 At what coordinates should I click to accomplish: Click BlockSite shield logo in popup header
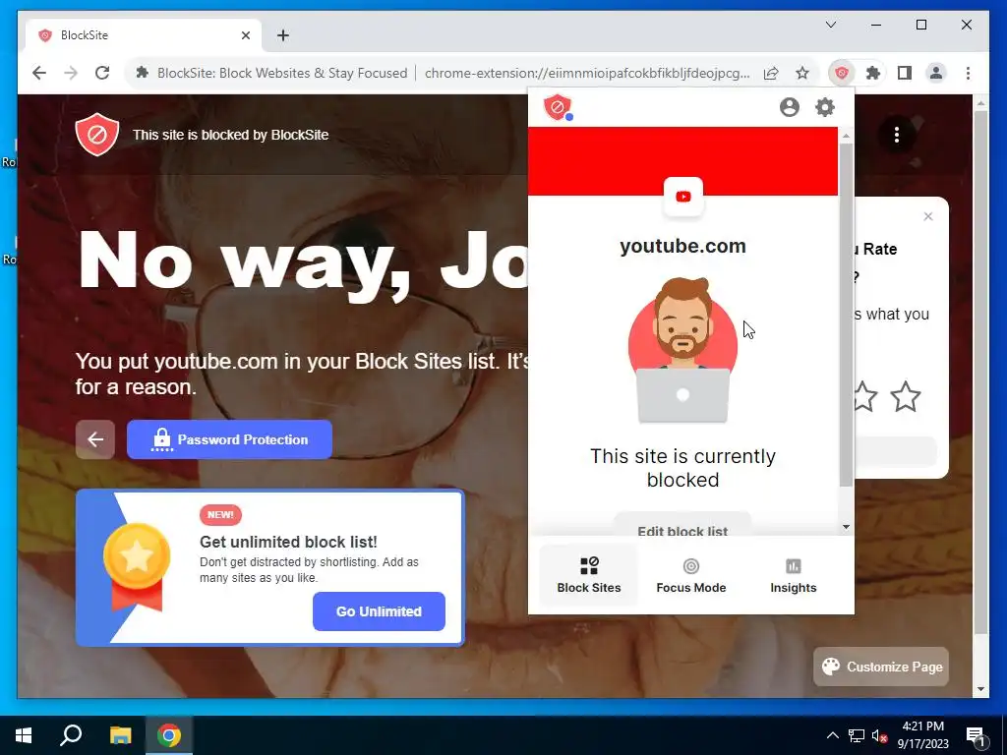pyautogui.click(x=558, y=106)
